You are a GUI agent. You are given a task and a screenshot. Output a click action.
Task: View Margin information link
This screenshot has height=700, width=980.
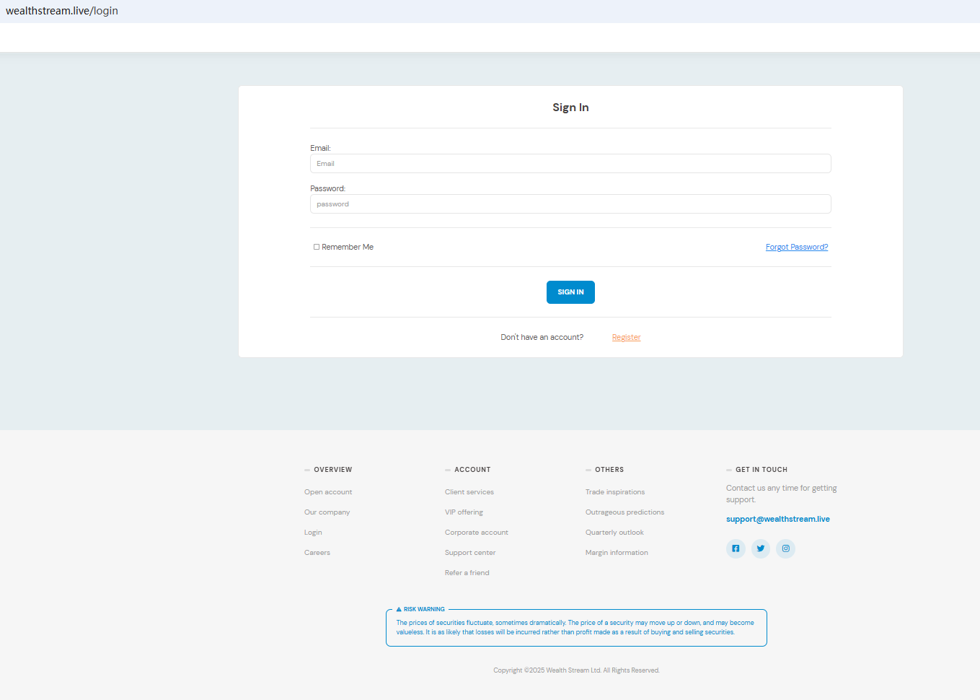pyautogui.click(x=617, y=553)
